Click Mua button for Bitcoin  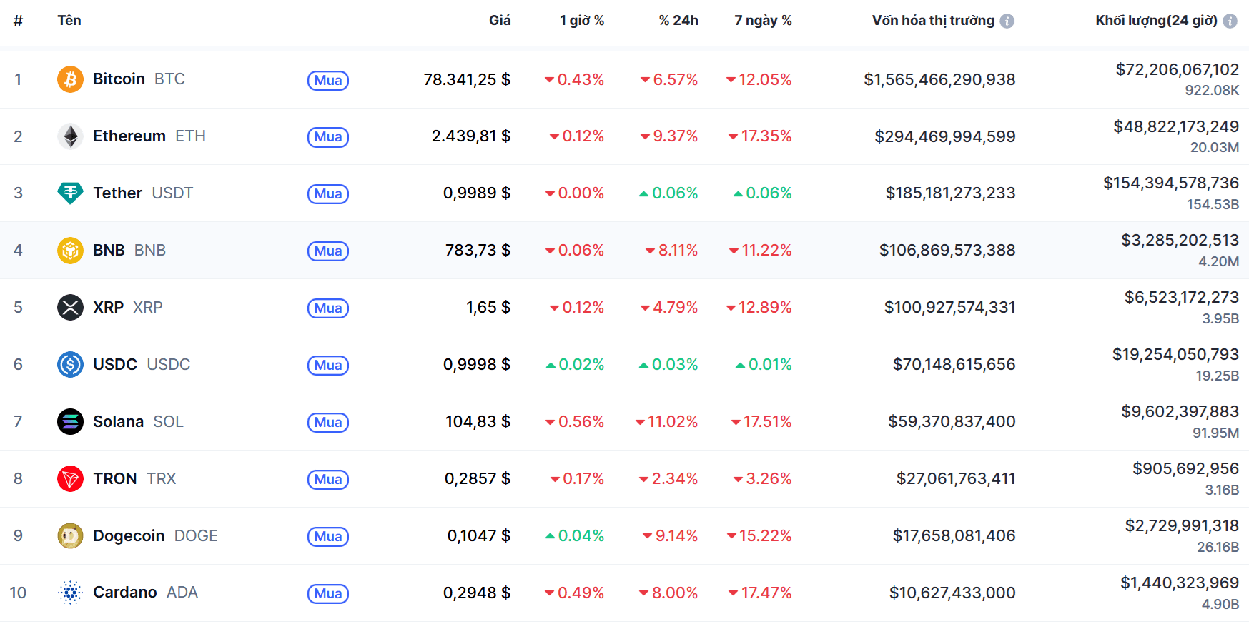click(328, 80)
